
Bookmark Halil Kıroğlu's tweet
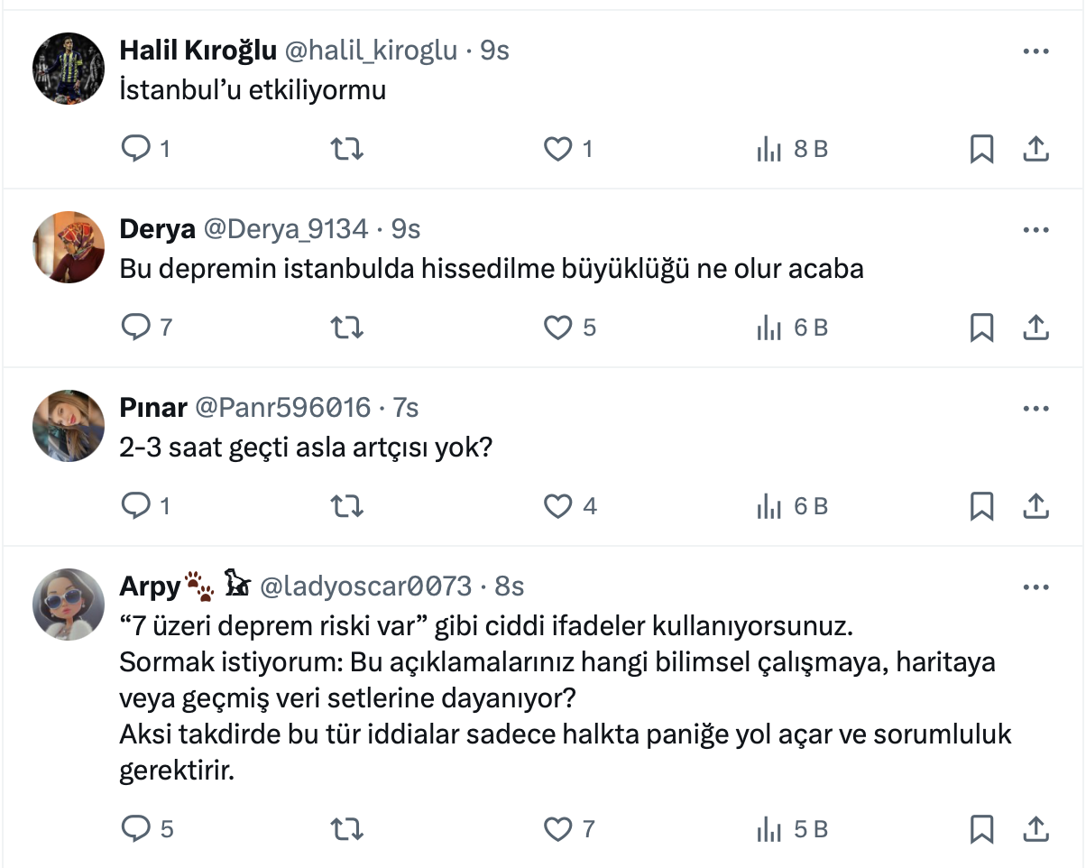[x=981, y=149]
